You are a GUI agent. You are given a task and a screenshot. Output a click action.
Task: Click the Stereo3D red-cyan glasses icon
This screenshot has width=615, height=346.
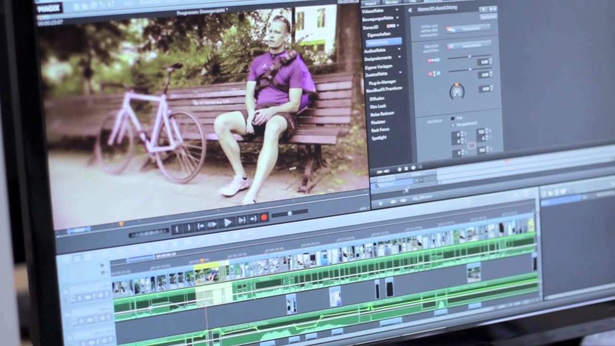tap(392, 26)
